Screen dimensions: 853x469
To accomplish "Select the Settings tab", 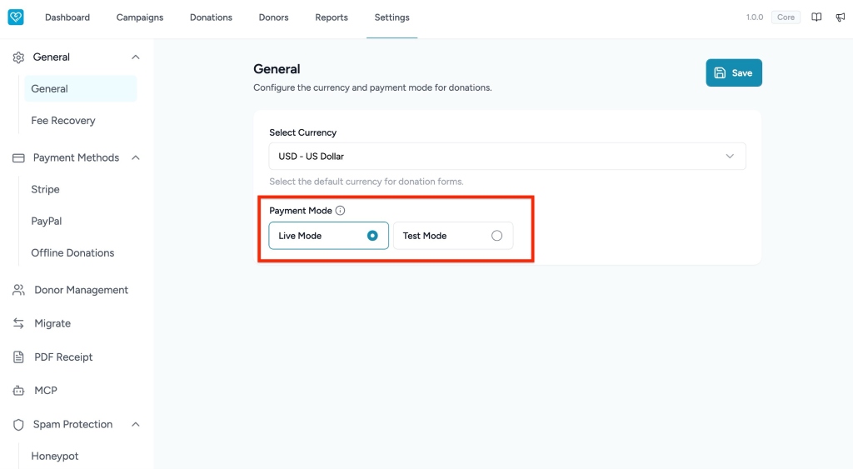I will [x=392, y=17].
